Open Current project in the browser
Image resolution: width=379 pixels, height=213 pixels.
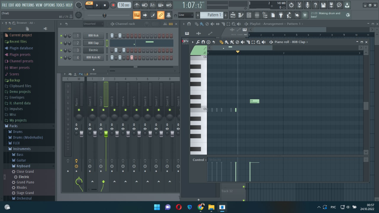tap(20, 35)
